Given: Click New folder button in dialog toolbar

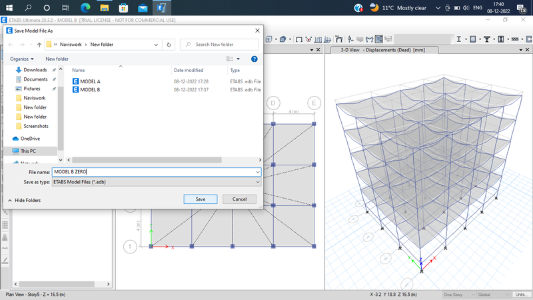Looking at the screenshot, I should coord(57,59).
